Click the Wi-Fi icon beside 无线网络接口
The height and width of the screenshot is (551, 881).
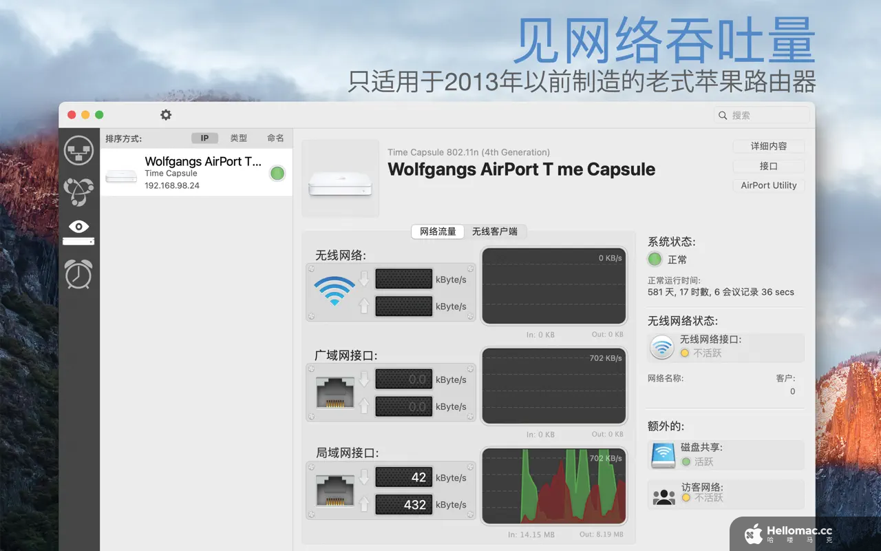[662, 347]
